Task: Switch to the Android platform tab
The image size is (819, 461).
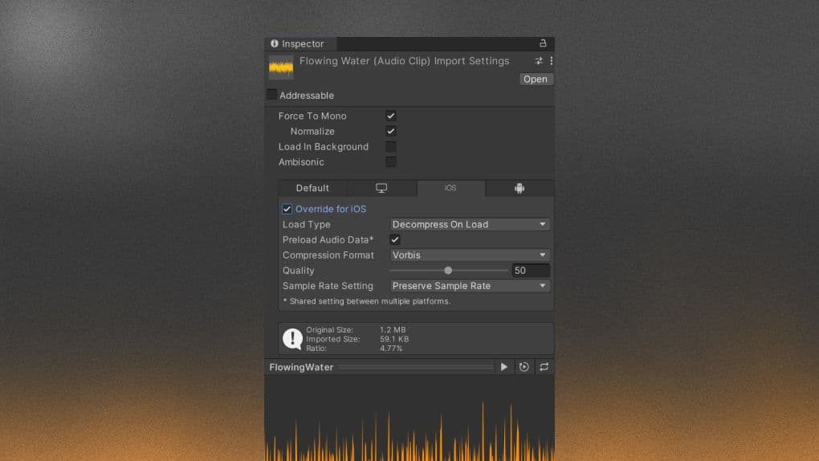Action: (520, 188)
